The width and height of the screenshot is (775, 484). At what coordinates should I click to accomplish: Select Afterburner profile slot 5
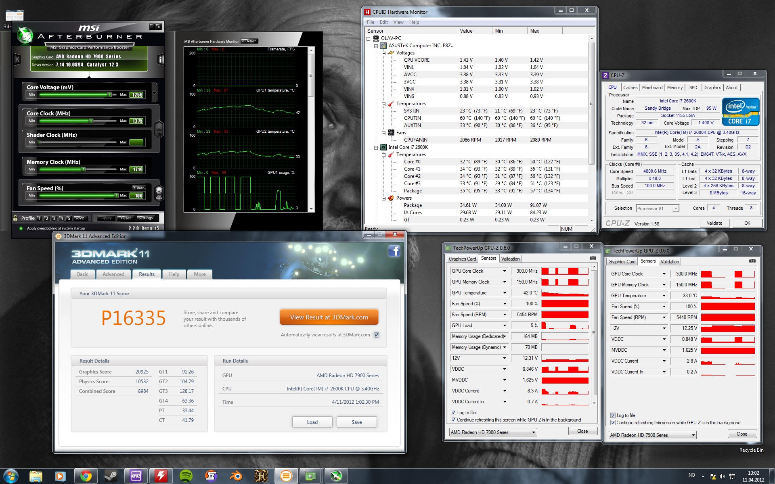click(x=68, y=218)
